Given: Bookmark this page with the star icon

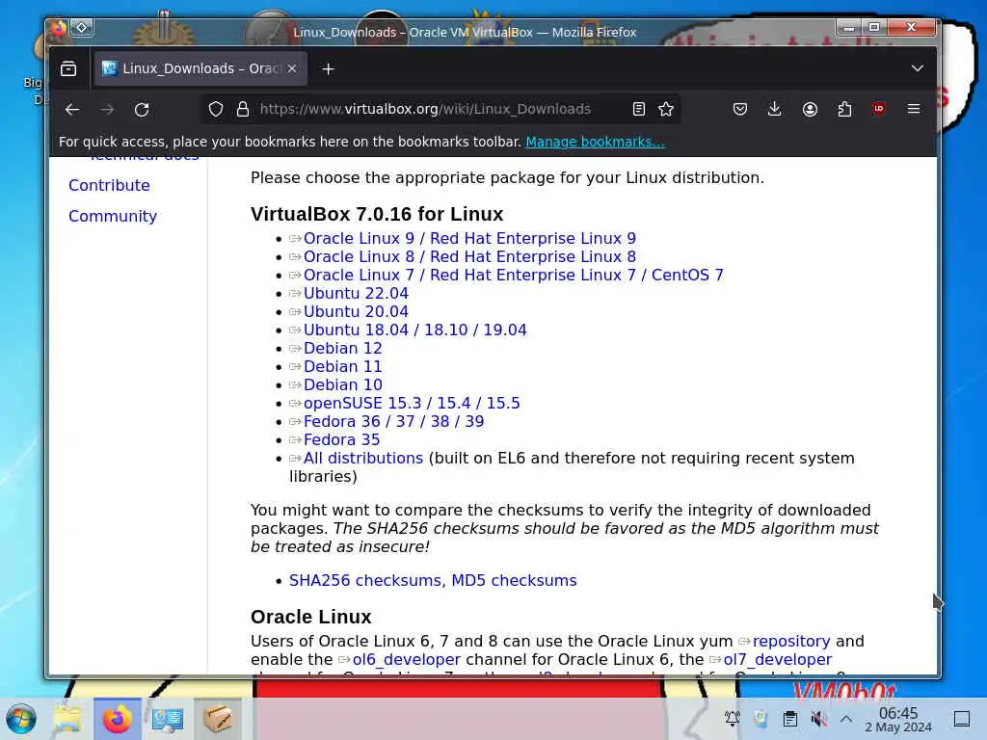Looking at the screenshot, I should pyautogui.click(x=666, y=110).
